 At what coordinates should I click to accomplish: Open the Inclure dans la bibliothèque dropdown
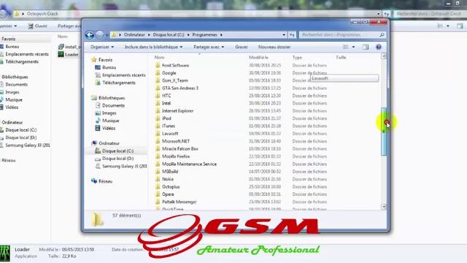153,47
